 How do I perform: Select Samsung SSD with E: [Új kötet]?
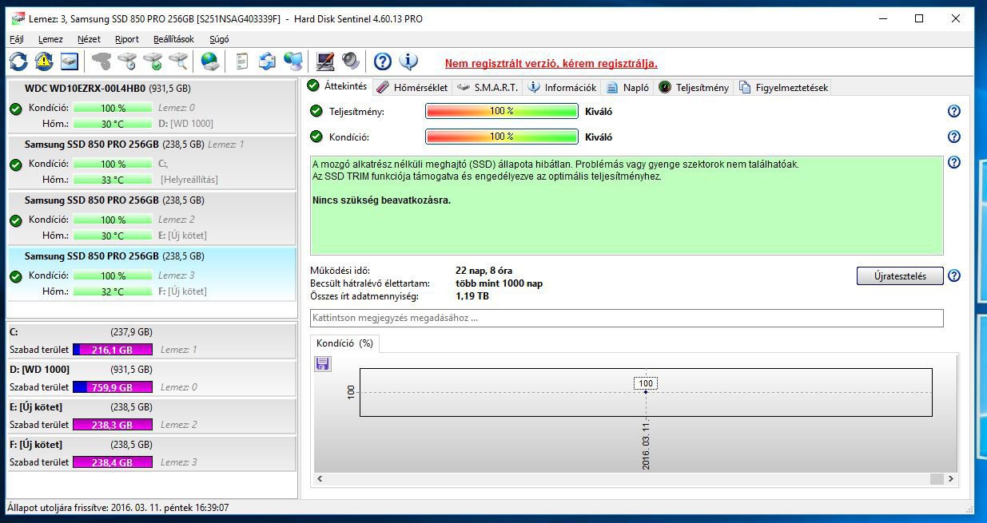[x=152, y=218]
